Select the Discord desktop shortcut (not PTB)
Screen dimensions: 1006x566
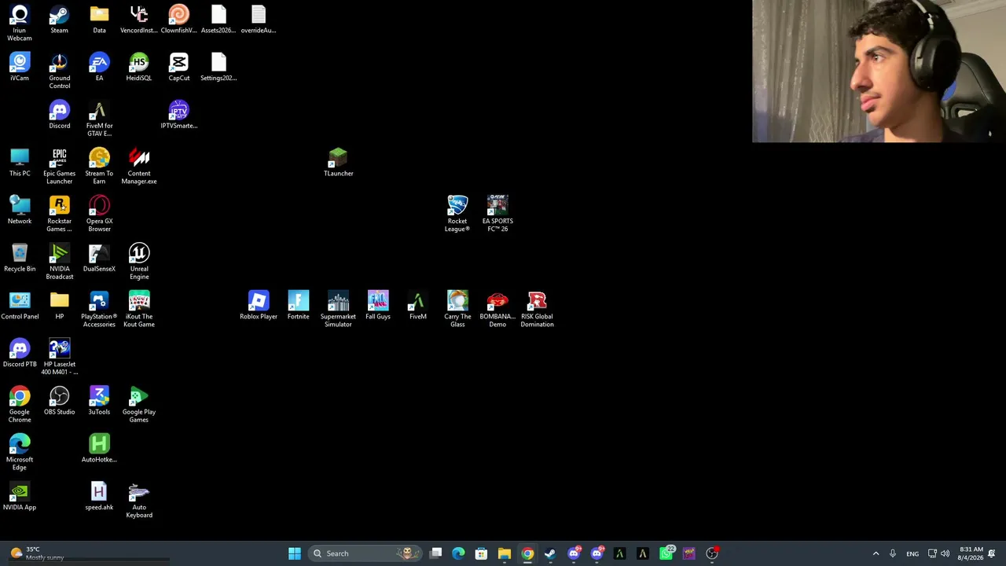point(59,115)
